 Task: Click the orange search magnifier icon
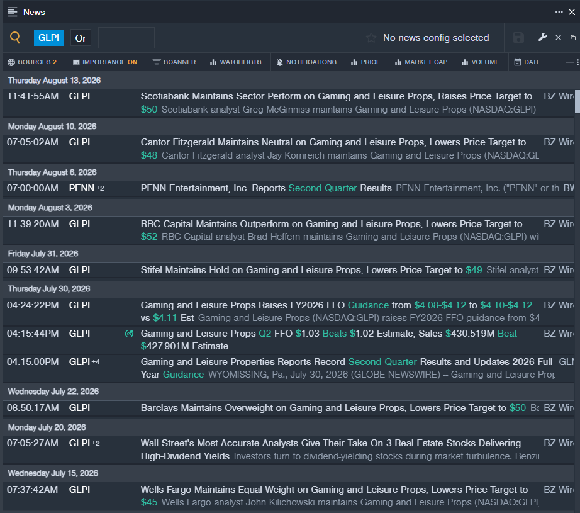pyautogui.click(x=15, y=37)
